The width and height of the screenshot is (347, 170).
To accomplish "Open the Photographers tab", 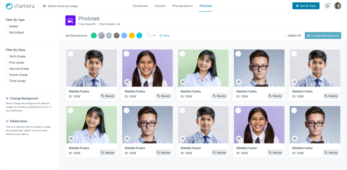I will (x=182, y=6).
